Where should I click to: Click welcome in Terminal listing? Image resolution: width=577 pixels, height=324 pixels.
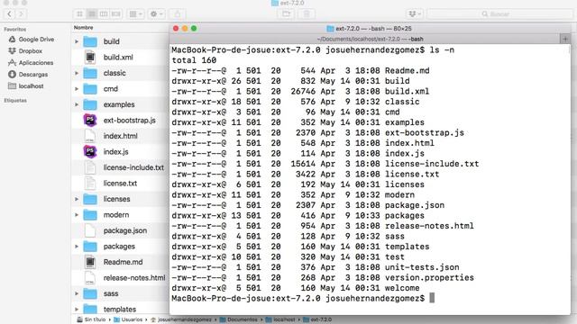point(402,288)
